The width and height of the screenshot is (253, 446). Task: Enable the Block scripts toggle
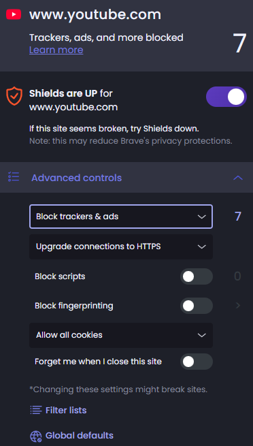pos(196,276)
